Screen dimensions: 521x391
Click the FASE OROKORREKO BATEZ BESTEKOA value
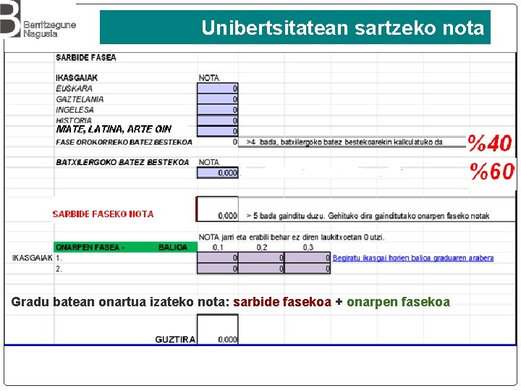coord(235,142)
